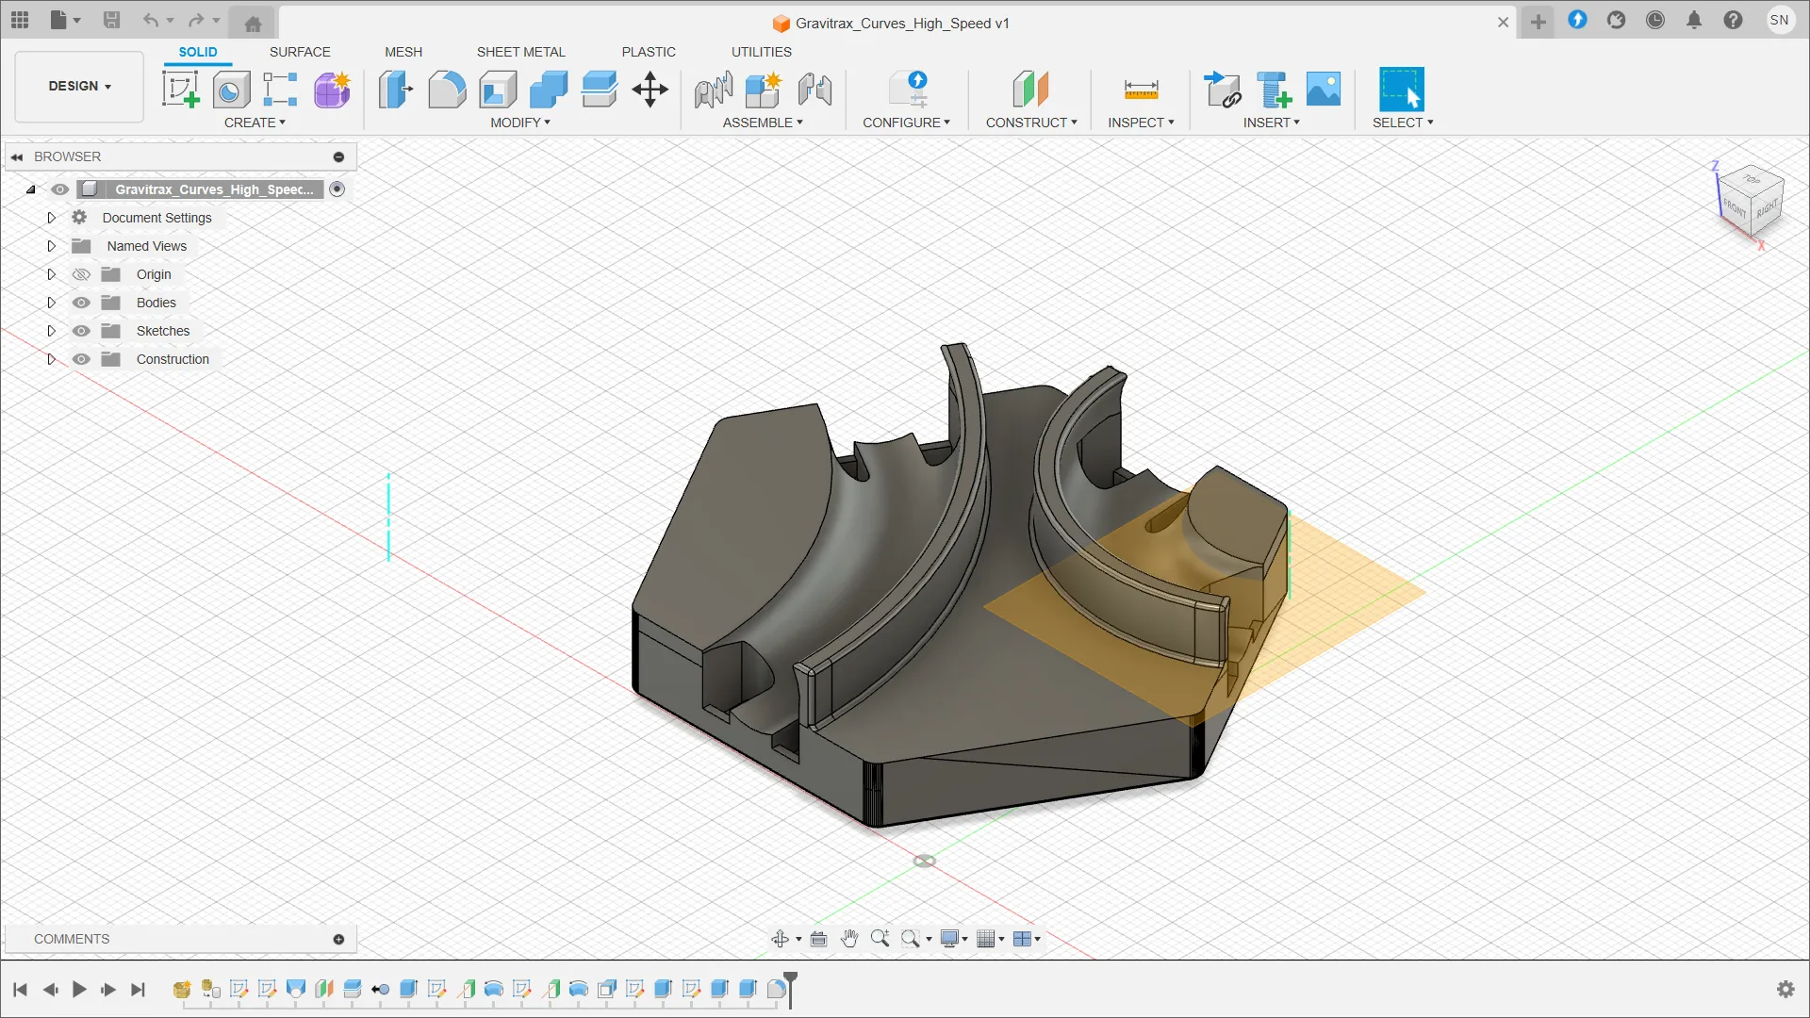This screenshot has width=1810, height=1018.
Task: Click the timeline end marker
Action: 791,989
